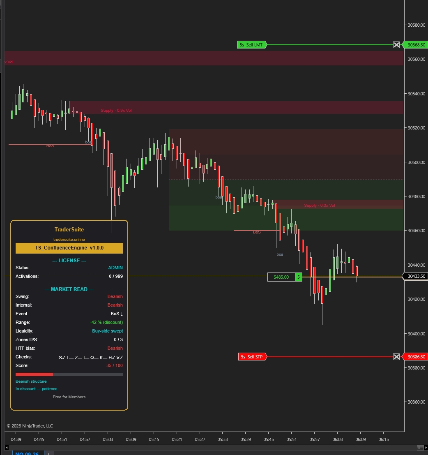The width and height of the screenshot is (428, 455).
Task: Click the 05:33 time axis label
Action: (x=222, y=439)
